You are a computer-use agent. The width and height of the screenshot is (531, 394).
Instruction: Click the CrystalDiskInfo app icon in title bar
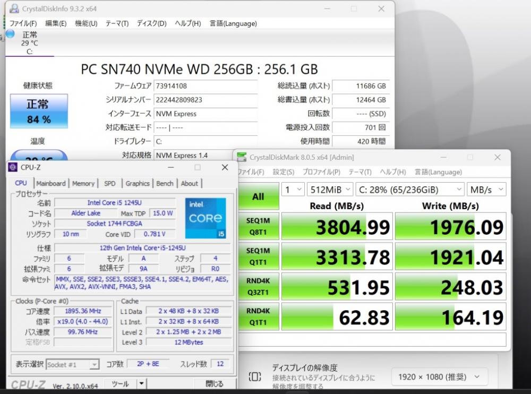point(14,8)
